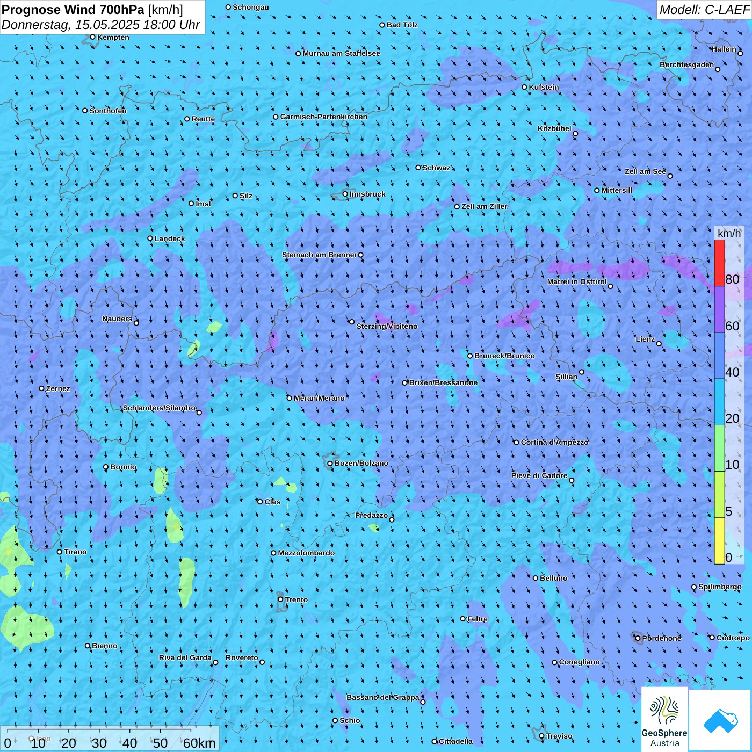Click the 'Kitzbühel' label
752x752 pixels.
click(554, 128)
